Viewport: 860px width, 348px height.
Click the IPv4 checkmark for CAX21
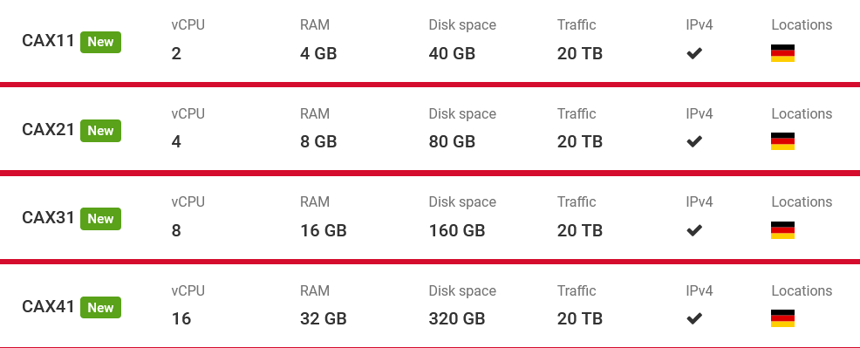(x=694, y=141)
